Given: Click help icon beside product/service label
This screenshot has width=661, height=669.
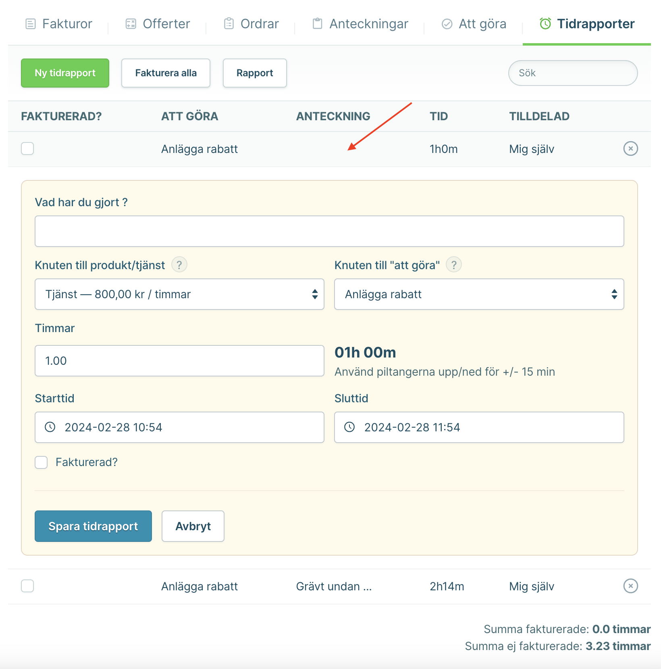Looking at the screenshot, I should [179, 265].
